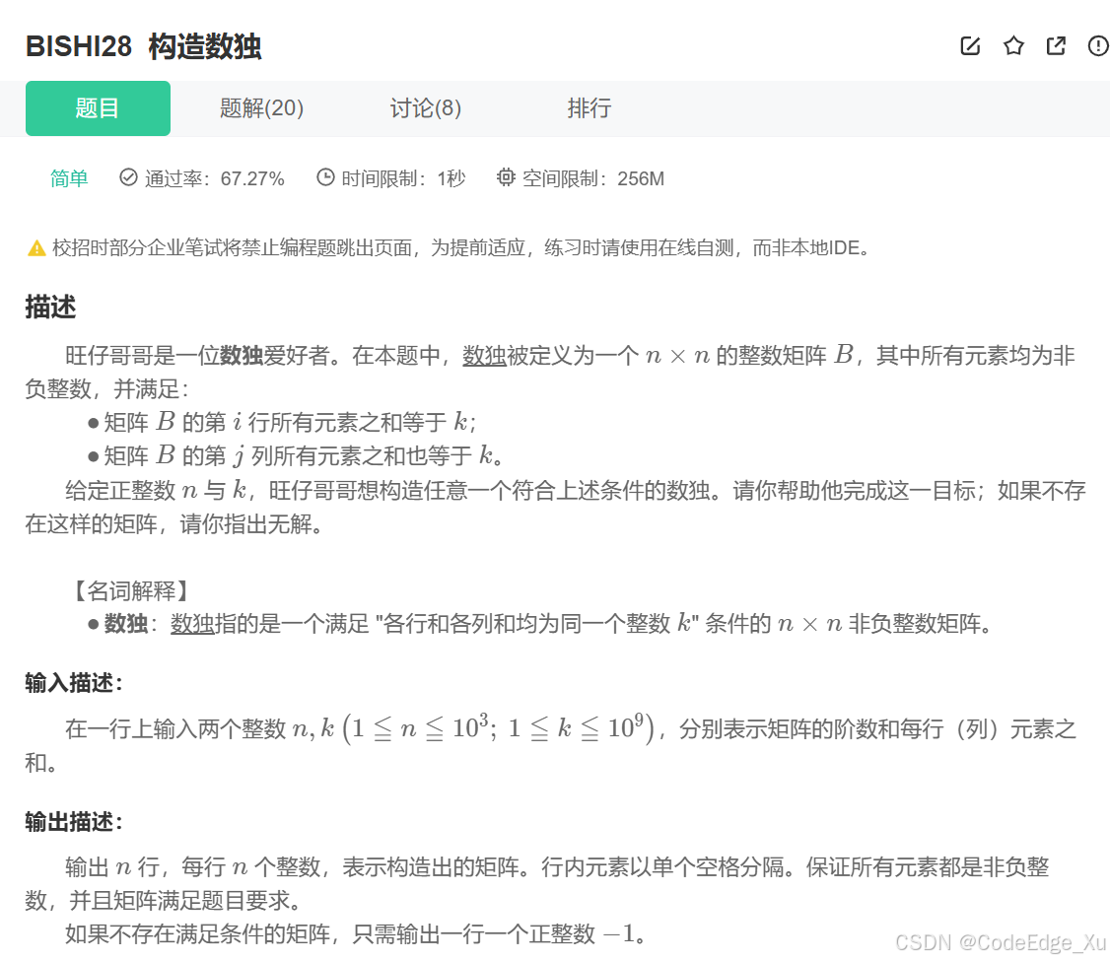Open the underlined 数独 link in description

(484, 356)
